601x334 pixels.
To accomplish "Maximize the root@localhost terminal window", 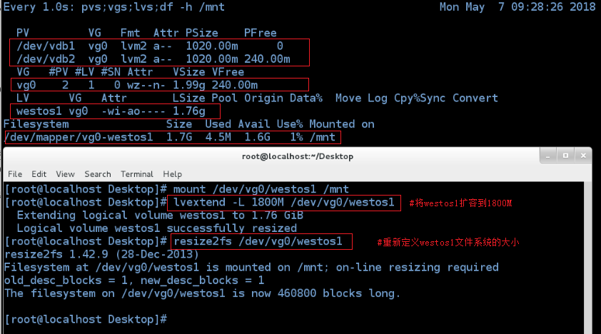I will (x=565, y=156).
